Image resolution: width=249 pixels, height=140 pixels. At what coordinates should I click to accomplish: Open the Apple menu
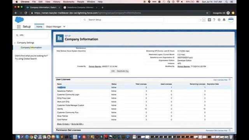click(16, 2)
